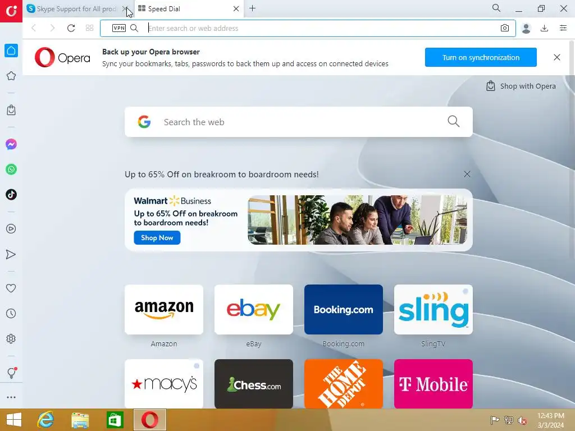Open sidebar setup three-dots menu
This screenshot has height=431, width=575.
point(11,397)
